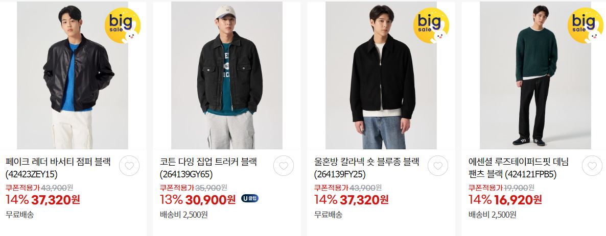This screenshot has height=236, width=606.
Task: Like the 울혼방 칼라넥 숏 블루종 heart
Action: pyautogui.click(x=437, y=166)
